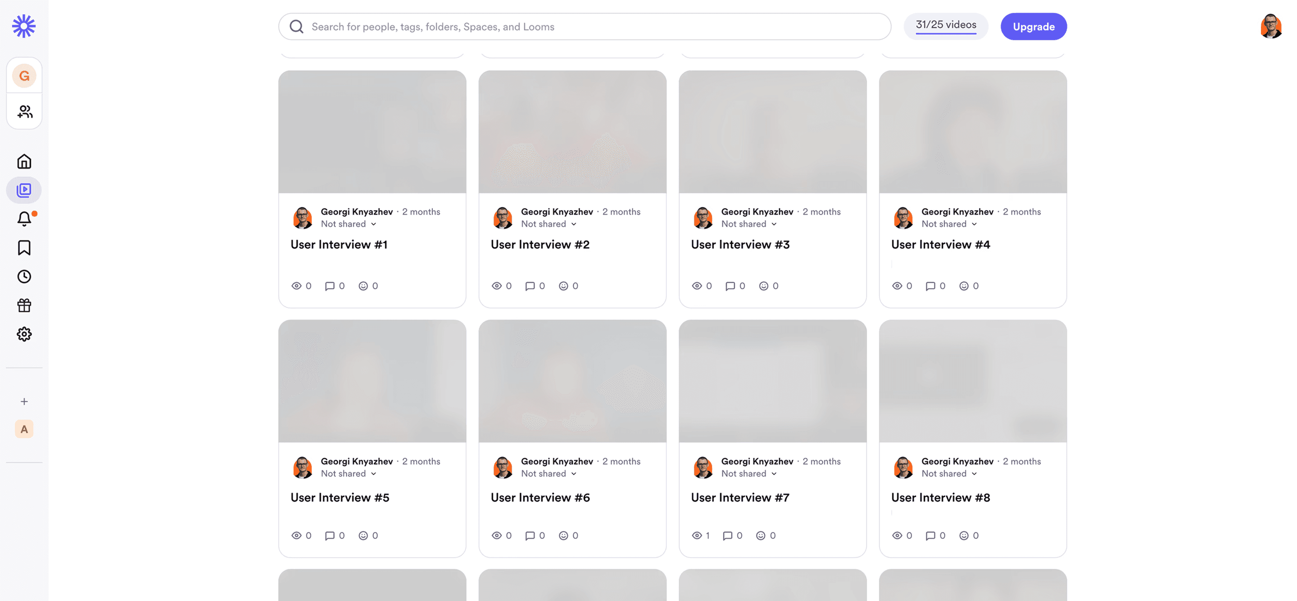Open notifications bell icon

[x=24, y=219]
